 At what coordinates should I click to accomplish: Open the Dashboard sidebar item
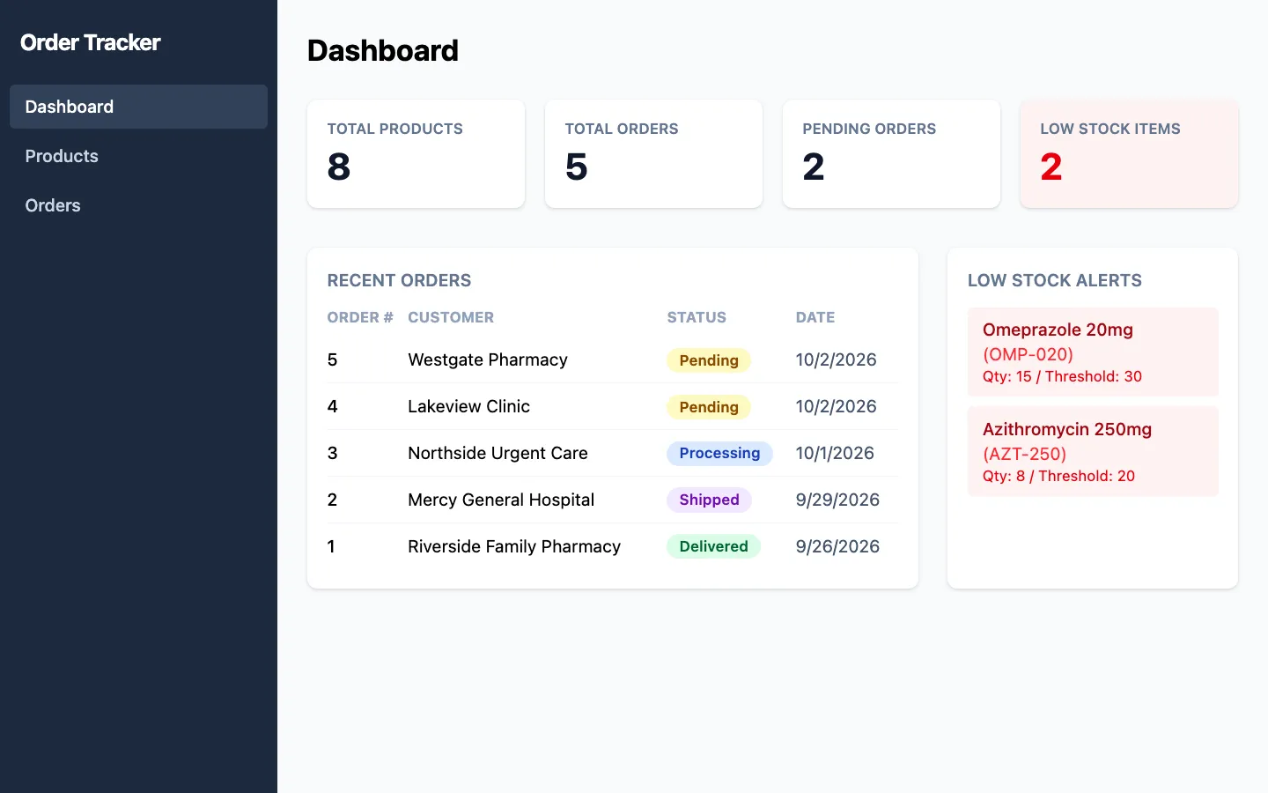pyautogui.click(x=138, y=107)
